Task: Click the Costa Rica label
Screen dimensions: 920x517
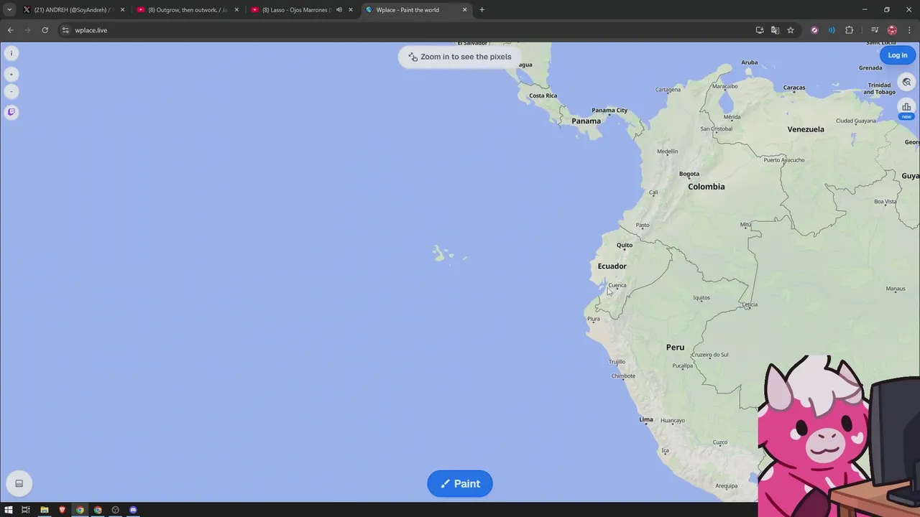Action: (x=543, y=96)
